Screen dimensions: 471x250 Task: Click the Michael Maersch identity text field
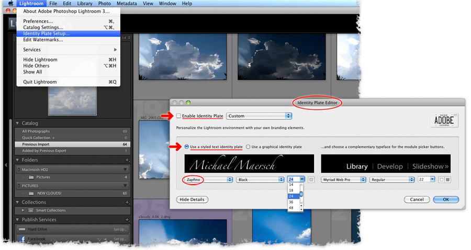[x=249, y=164]
